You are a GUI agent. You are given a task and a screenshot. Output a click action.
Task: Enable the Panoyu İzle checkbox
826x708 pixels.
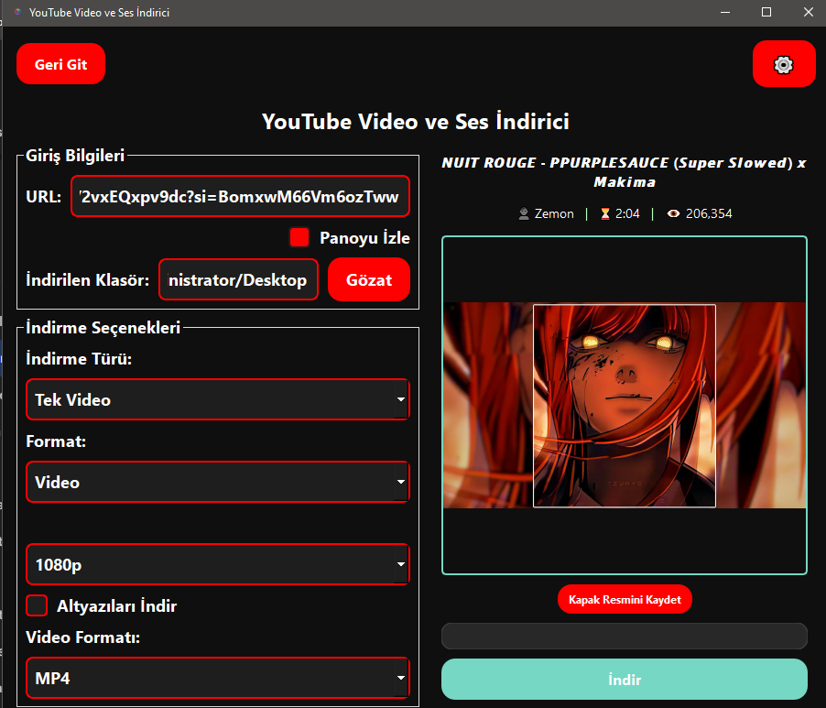pos(299,236)
